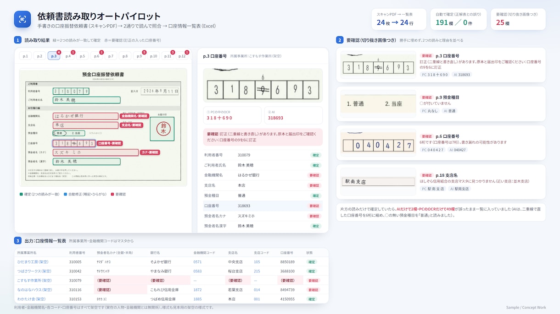The height and width of the screenshot is (314, 560).
Task: Switch to page tab p.2
Action: click(x=39, y=56)
